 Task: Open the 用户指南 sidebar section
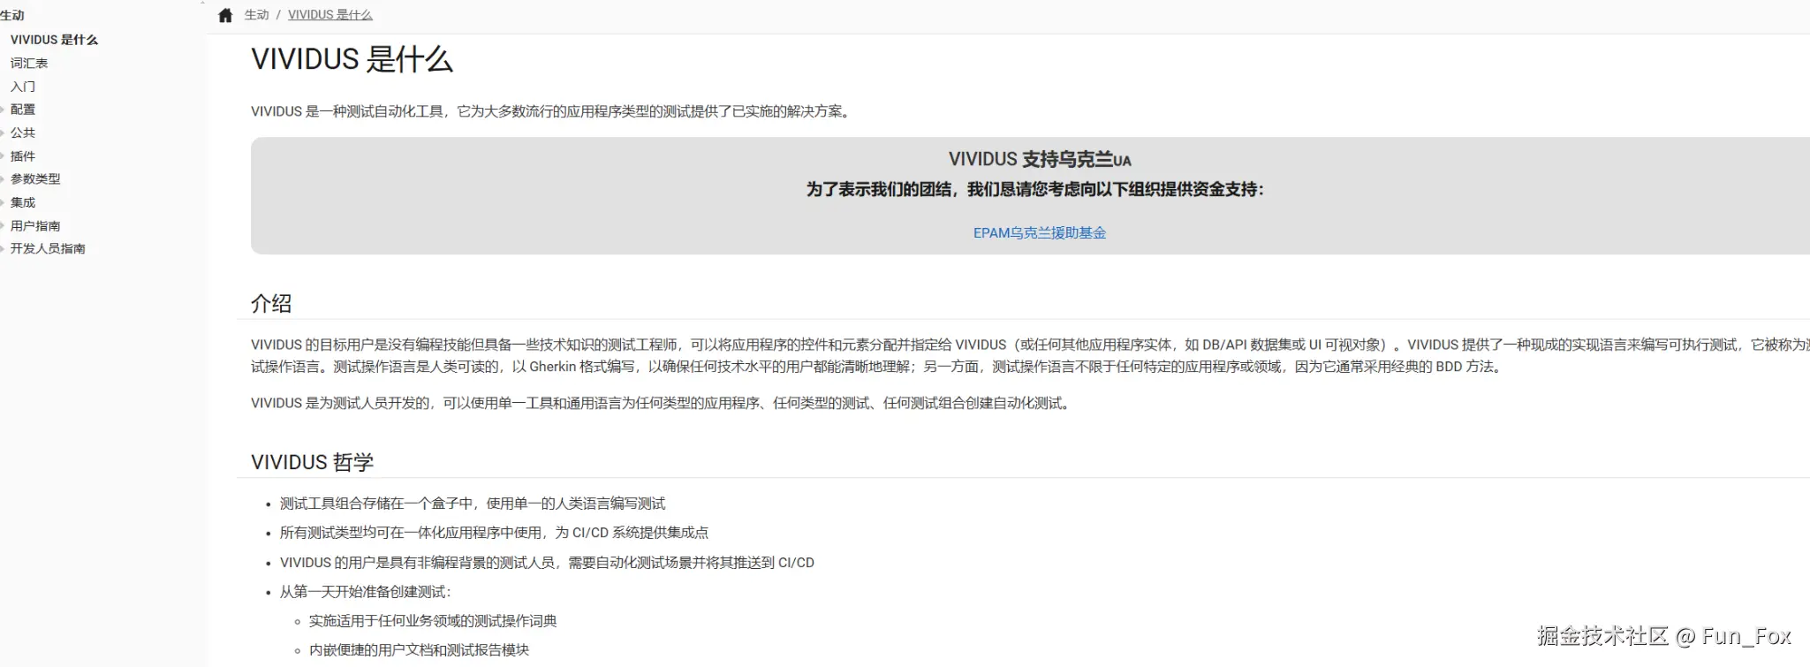click(x=35, y=226)
